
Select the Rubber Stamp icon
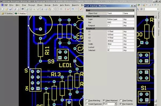(53, 9)
